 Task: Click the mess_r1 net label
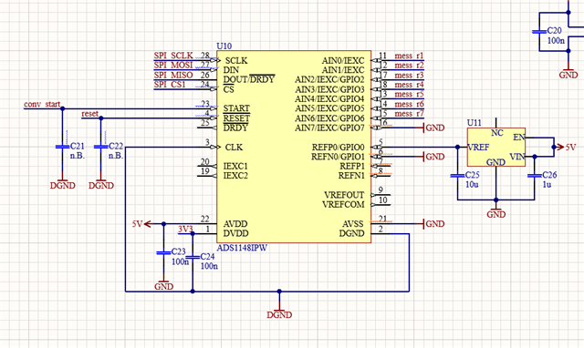pyautogui.click(x=409, y=56)
